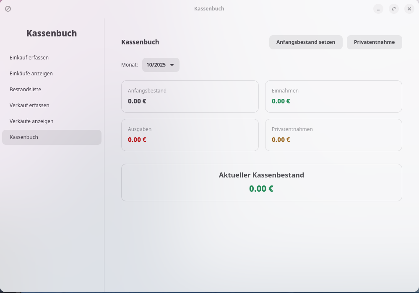Select the Ausgaben card

pos(190,135)
